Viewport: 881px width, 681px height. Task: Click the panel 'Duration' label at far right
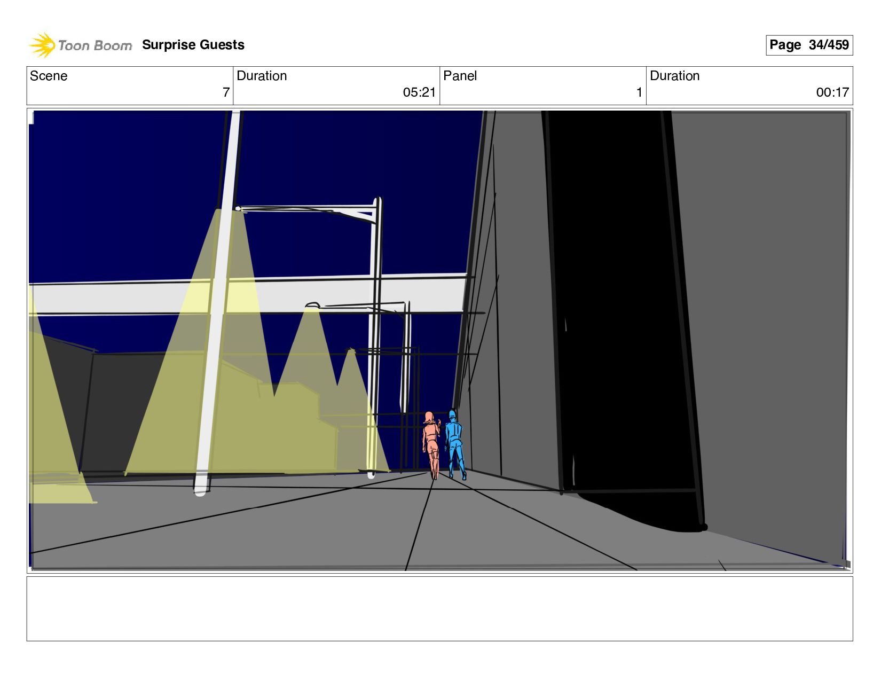[674, 76]
